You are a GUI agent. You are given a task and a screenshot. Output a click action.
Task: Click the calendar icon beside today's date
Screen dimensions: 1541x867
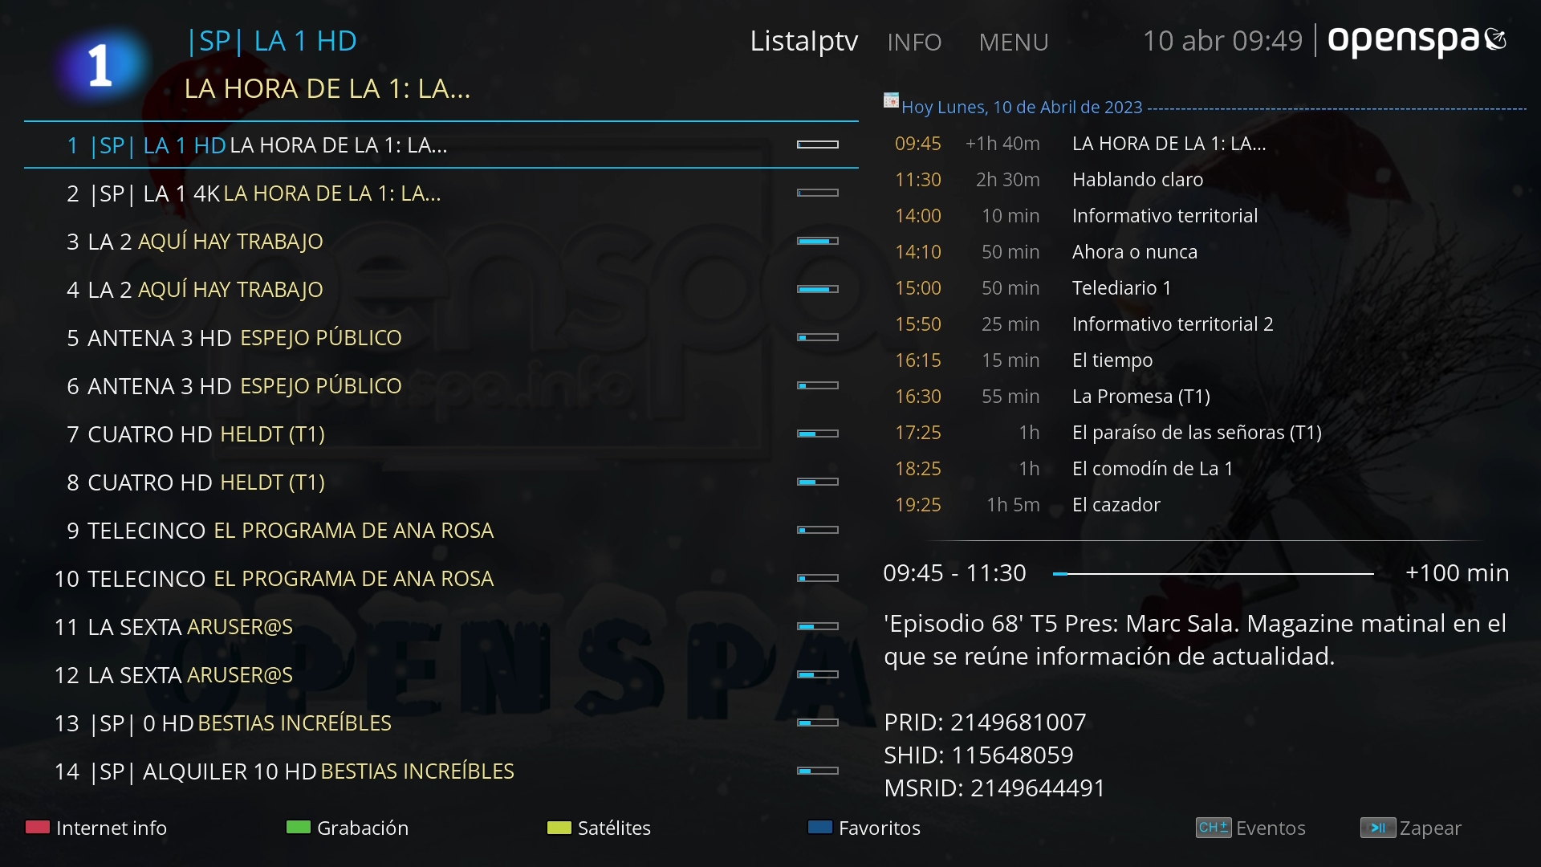coord(891,100)
